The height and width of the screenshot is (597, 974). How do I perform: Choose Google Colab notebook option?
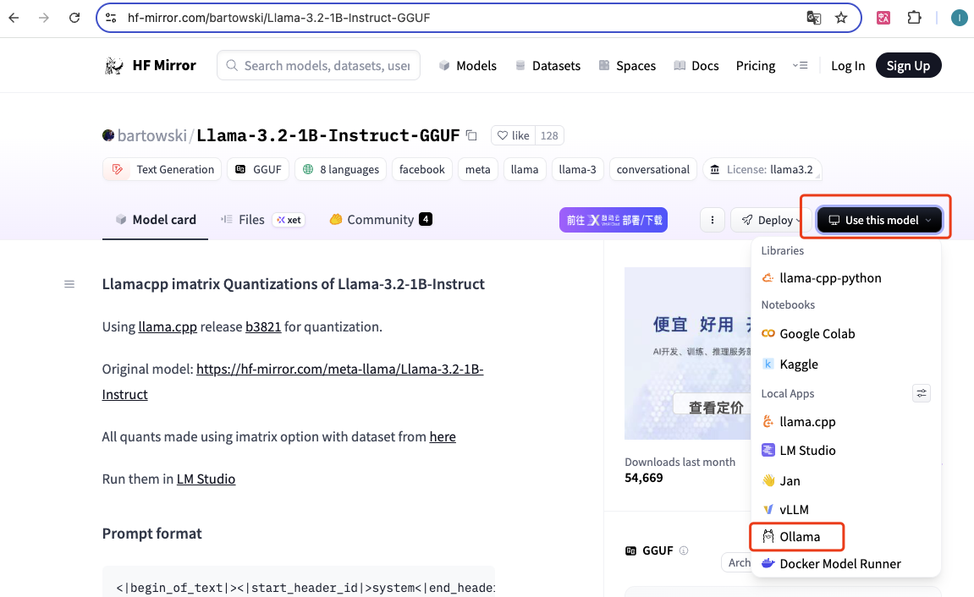[x=808, y=334]
